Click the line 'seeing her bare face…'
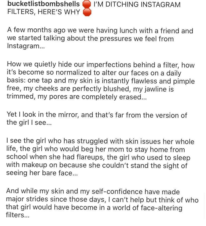Viewport: 206px width, 226px height. point(42,173)
